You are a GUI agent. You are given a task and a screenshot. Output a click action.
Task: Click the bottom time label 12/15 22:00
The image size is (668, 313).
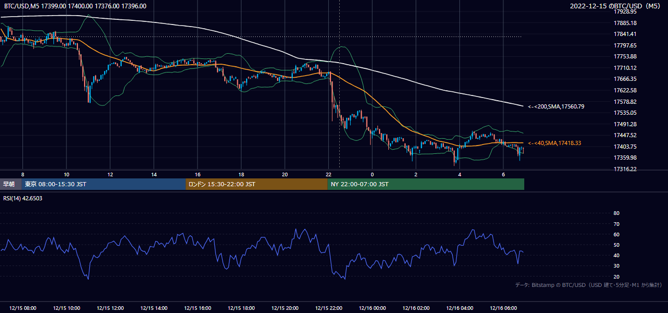click(x=328, y=308)
